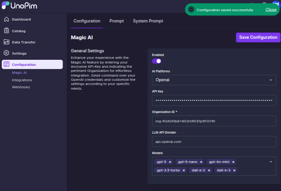Expand the Models dropdown arrow
Image resolution: width=281 pixels, height=191 pixels.
[x=271, y=162]
